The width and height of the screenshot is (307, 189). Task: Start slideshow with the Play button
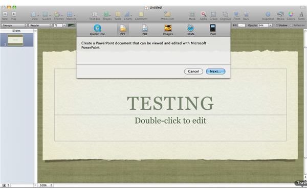14,16
